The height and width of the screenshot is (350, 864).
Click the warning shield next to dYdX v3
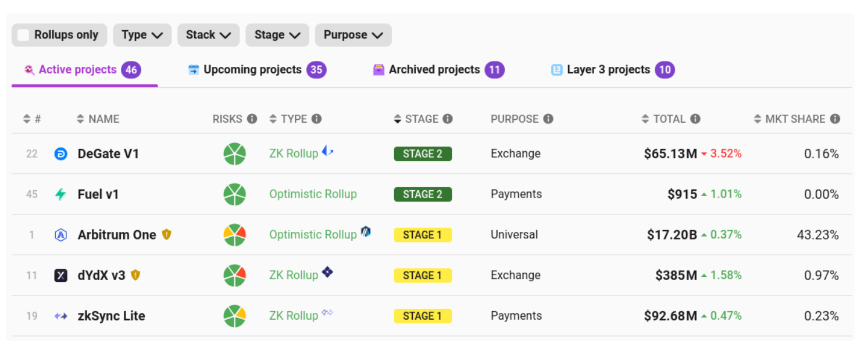click(x=135, y=275)
